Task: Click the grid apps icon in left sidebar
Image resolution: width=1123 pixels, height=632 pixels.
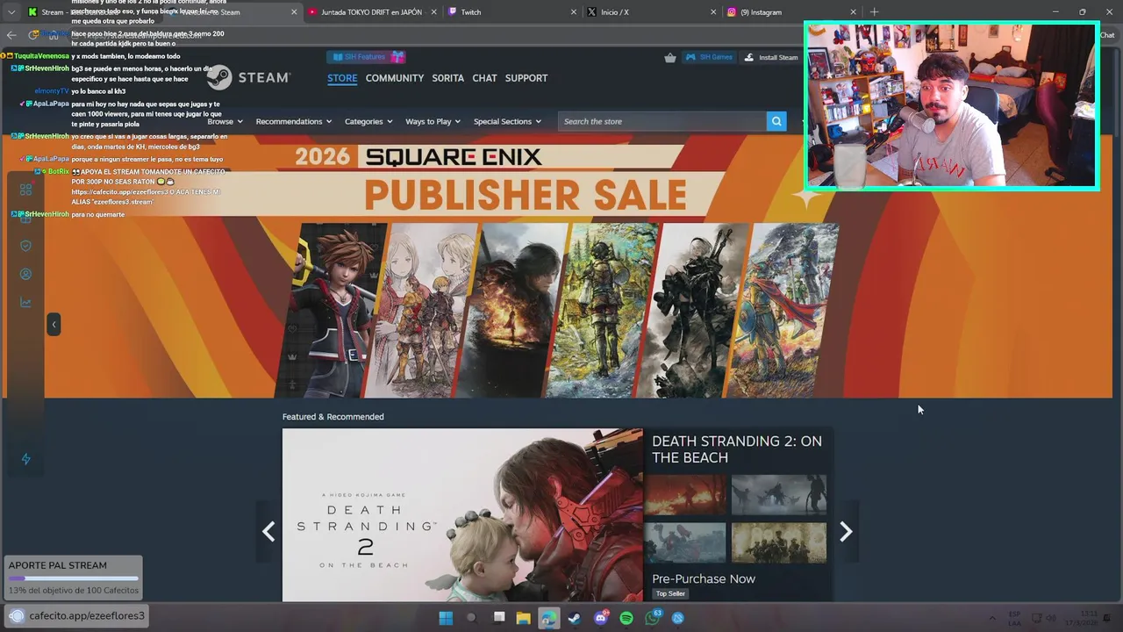Action: [25, 190]
